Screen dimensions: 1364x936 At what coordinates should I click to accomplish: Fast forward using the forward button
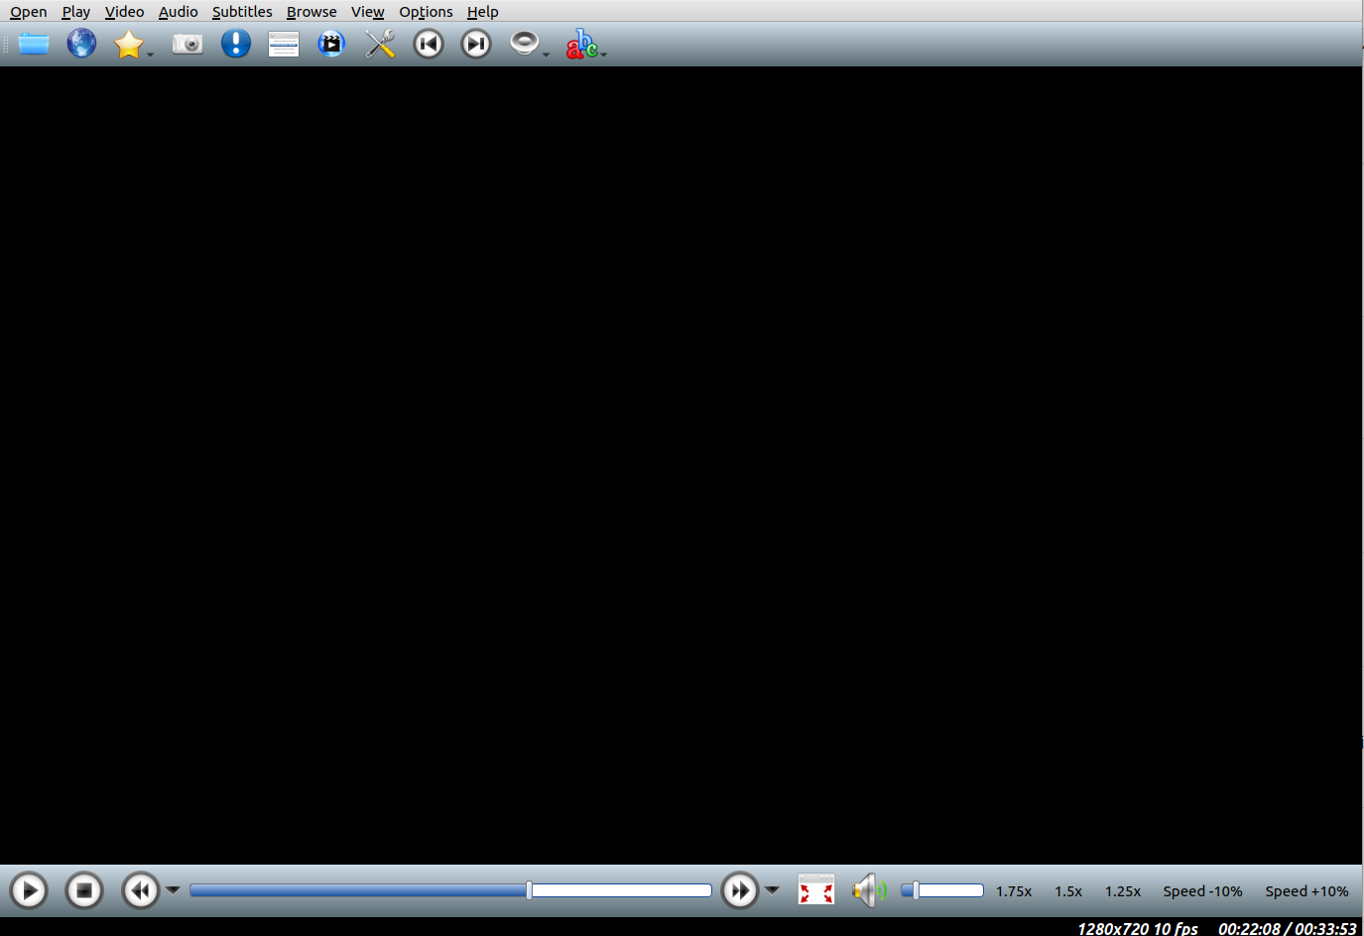(740, 890)
